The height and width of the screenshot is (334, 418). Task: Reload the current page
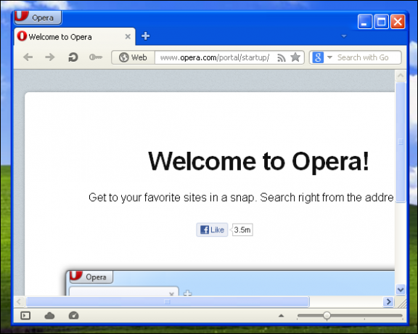tap(73, 57)
